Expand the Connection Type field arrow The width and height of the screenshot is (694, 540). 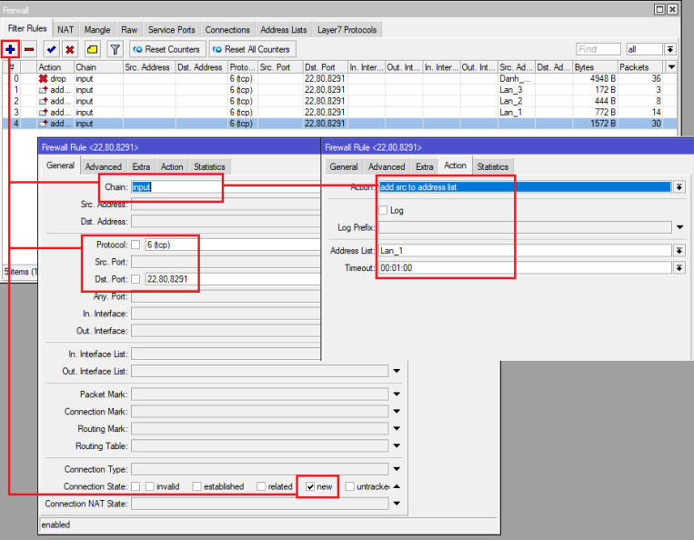coord(397,469)
